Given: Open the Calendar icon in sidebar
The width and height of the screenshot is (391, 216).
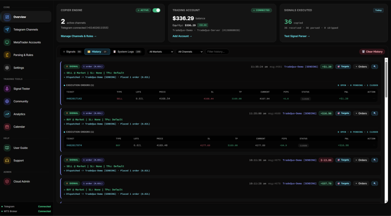Looking at the screenshot, I should [x=7, y=126].
